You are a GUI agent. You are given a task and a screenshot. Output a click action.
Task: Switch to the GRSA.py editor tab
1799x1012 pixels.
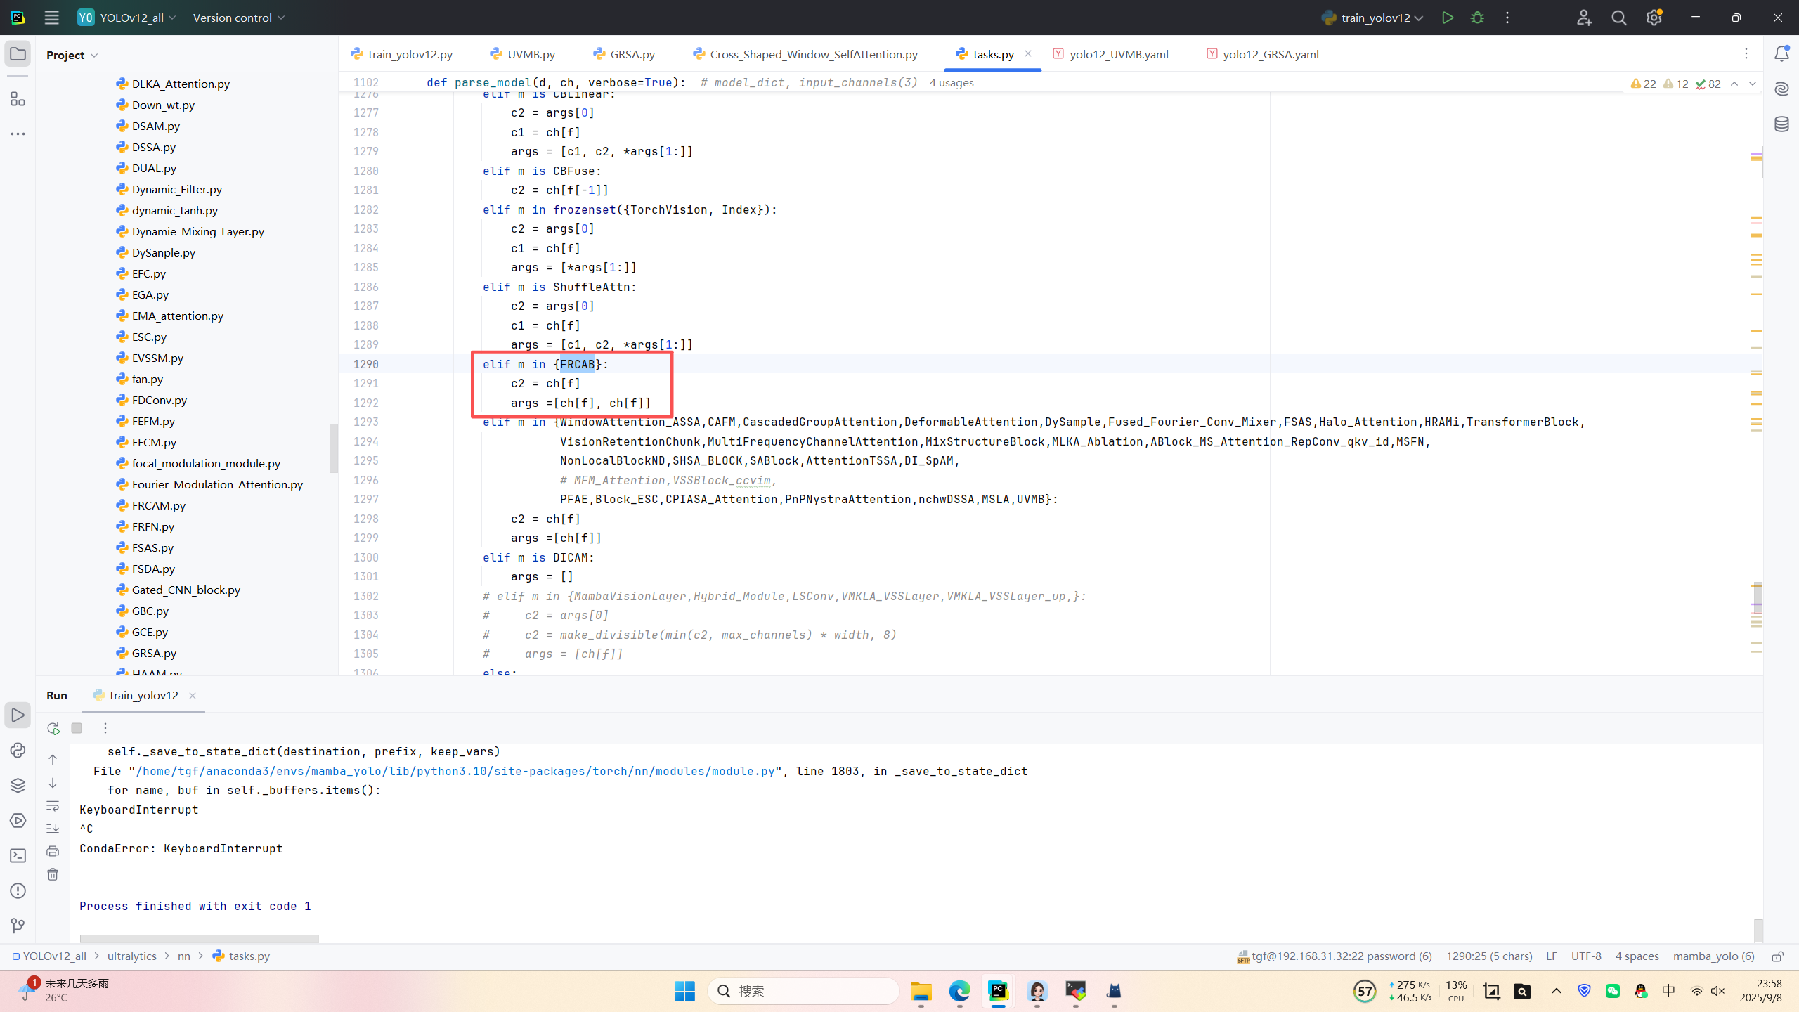(632, 54)
